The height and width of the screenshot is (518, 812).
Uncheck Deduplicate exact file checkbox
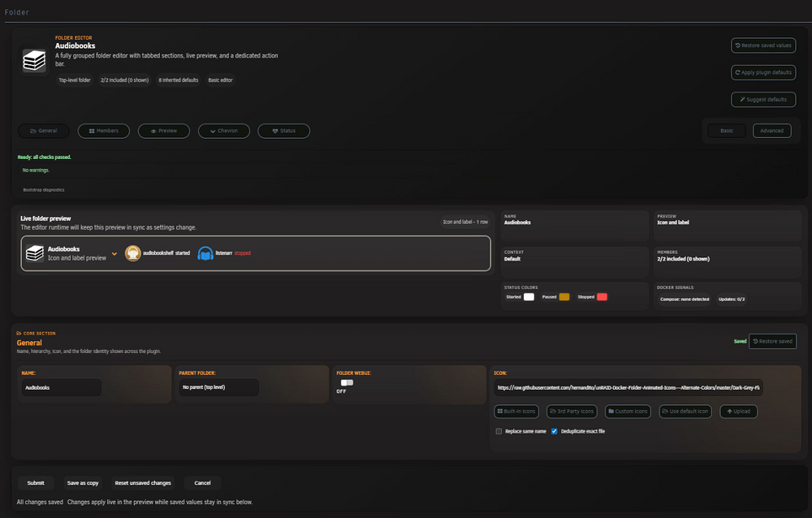tap(554, 431)
